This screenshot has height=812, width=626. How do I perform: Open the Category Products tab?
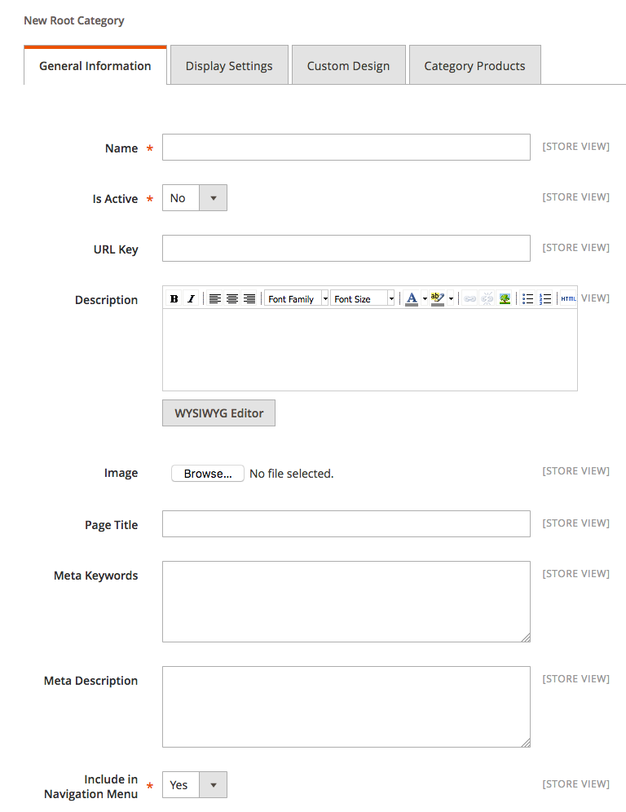point(474,64)
